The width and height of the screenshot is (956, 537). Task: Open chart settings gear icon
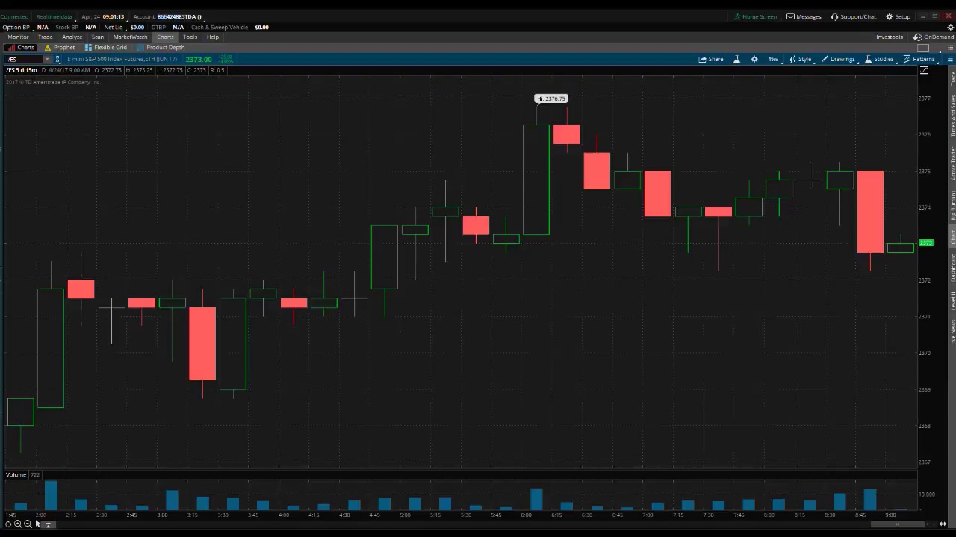coord(754,59)
